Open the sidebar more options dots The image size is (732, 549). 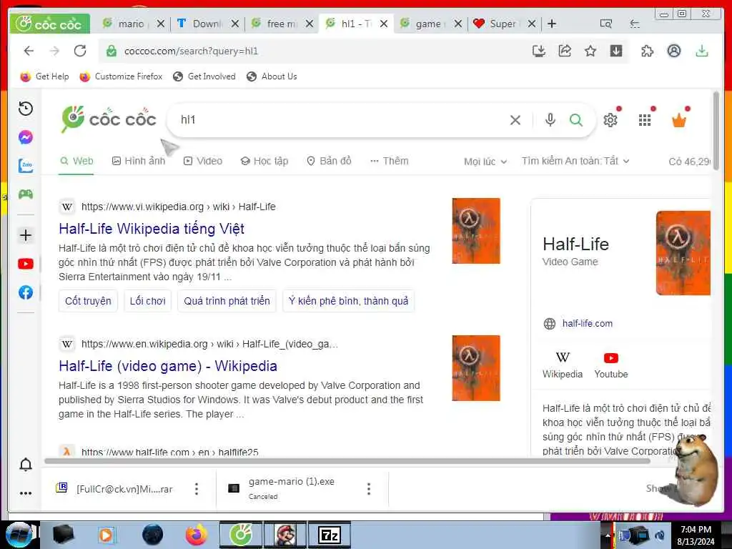[x=26, y=493]
